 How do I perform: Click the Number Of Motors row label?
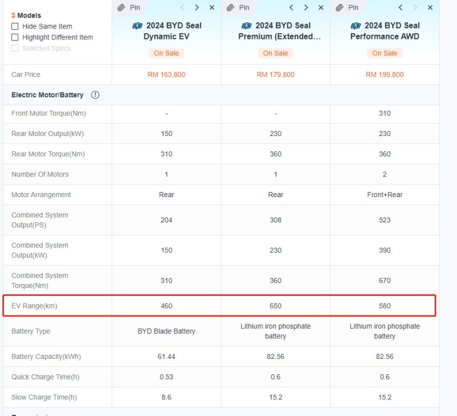click(x=40, y=174)
